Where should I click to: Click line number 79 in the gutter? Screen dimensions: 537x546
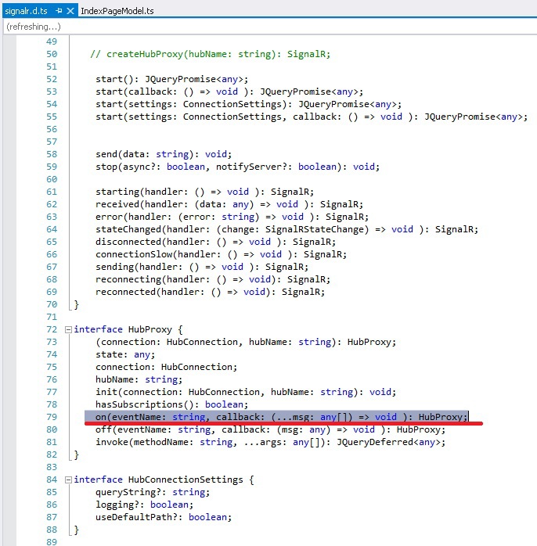52,417
